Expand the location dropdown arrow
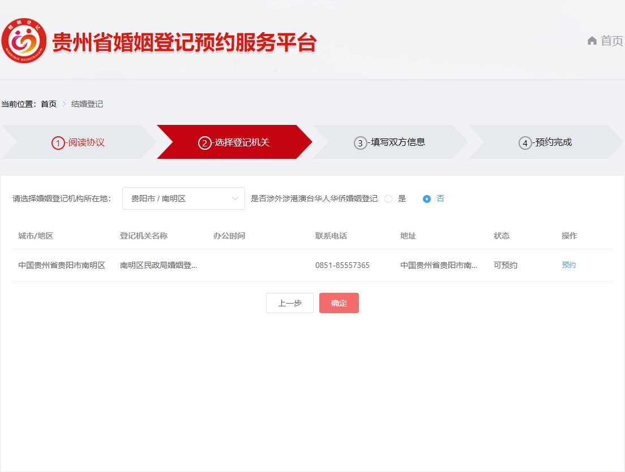625x472 pixels. pyautogui.click(x=235, y=198)
